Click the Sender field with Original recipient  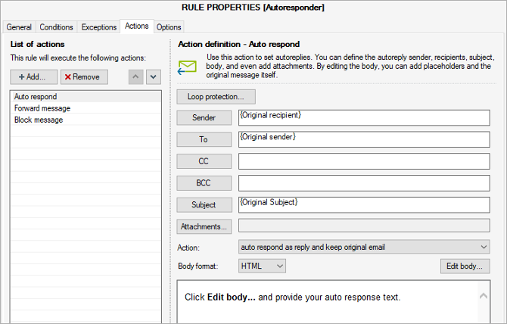tap(364, 117)
